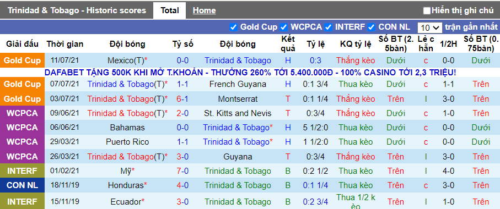Open the 10 matches count dropdown
Viewport: 500px width, 209px height.
click(429, 28)
